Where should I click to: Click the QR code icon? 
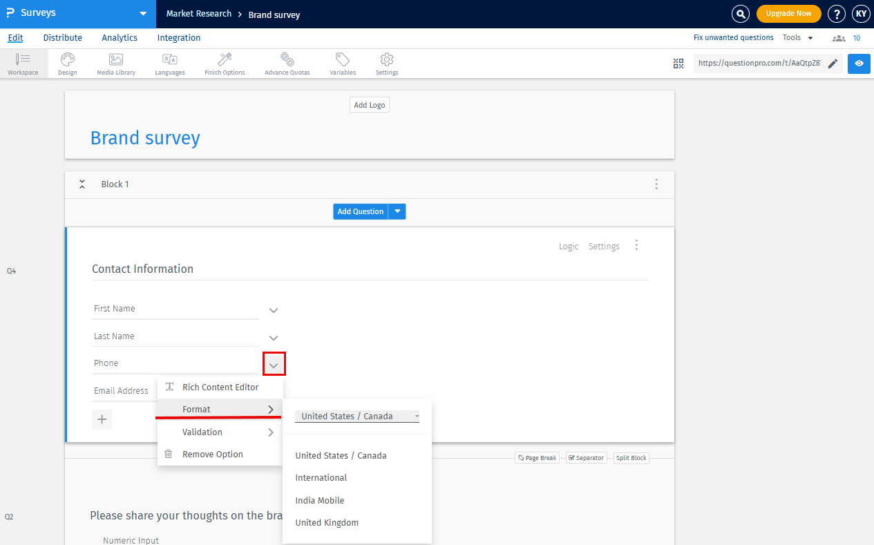678,64
